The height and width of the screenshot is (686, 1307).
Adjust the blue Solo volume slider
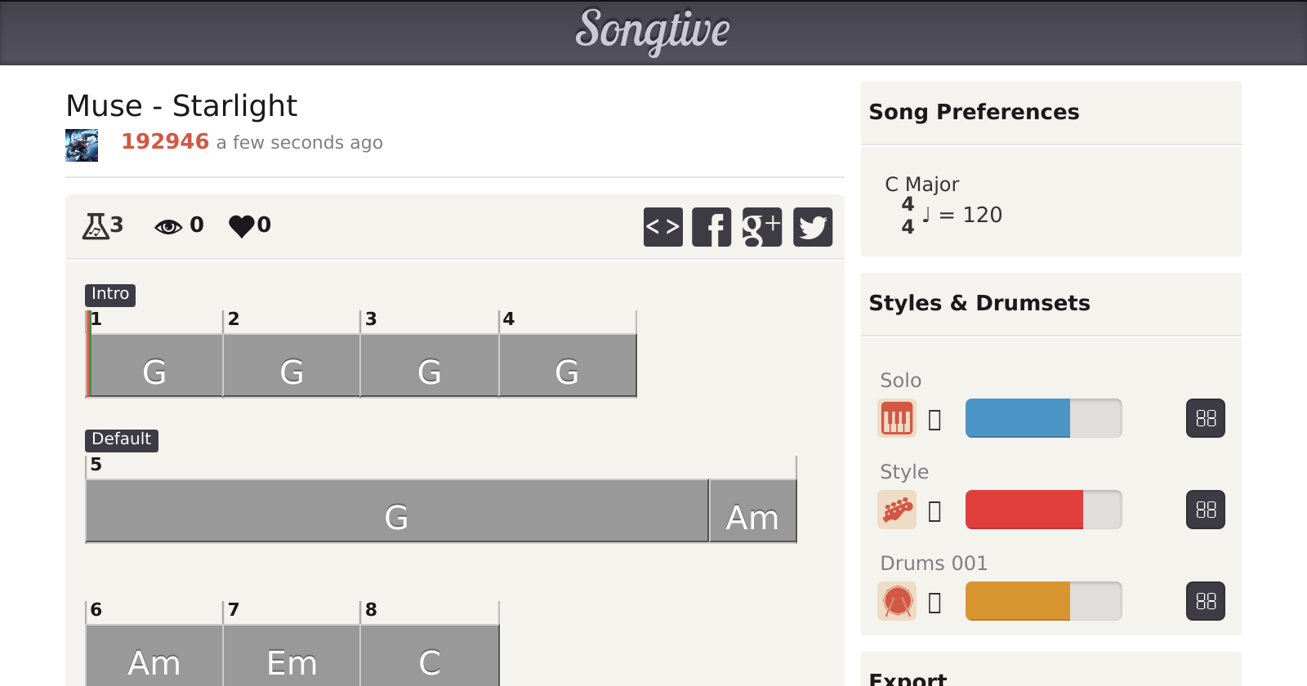pyautogui.click(x=1043, y=418)
